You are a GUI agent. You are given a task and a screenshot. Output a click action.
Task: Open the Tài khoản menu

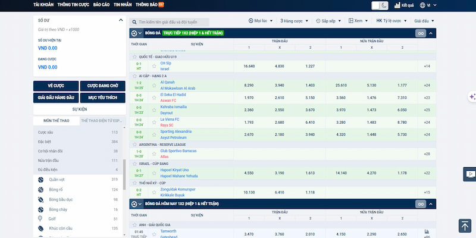tap(43, 5)
